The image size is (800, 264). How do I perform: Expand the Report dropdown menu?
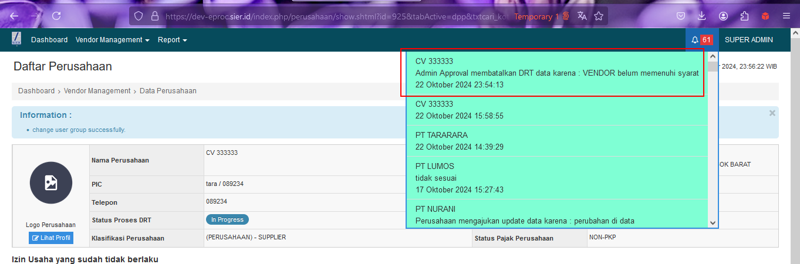(173, 40)
